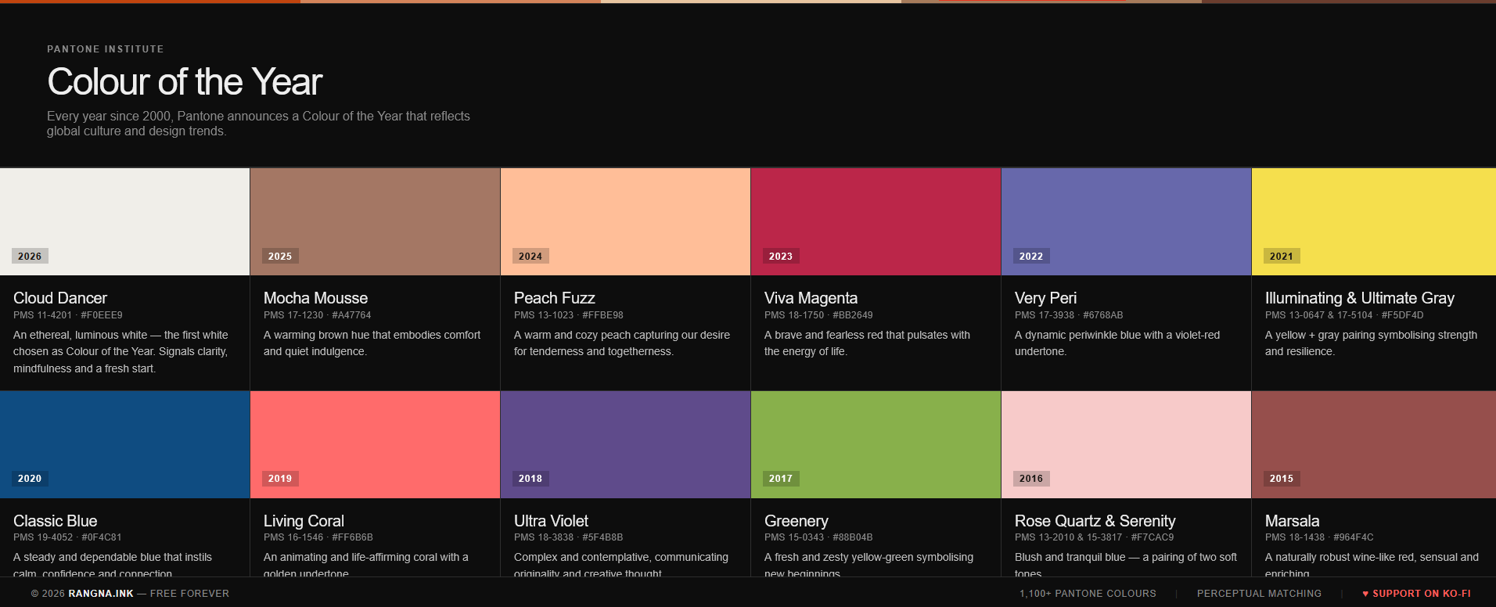
Task: Click Perceptual Matching footer text
Action: [x=1259, y=594]
